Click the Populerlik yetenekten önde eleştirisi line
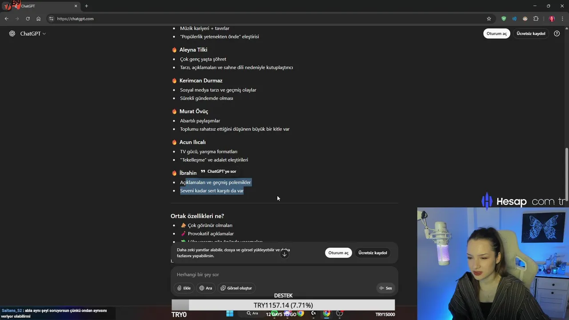 [220, 37]
